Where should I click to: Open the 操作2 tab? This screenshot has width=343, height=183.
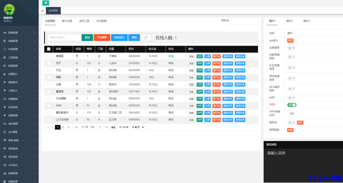click(289, 21)
